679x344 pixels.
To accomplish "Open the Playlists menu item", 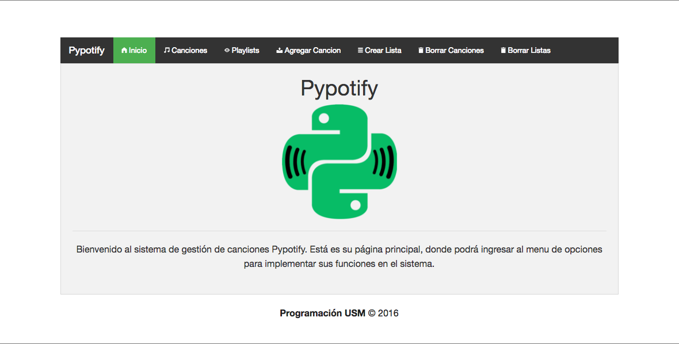I will point(246,51).
